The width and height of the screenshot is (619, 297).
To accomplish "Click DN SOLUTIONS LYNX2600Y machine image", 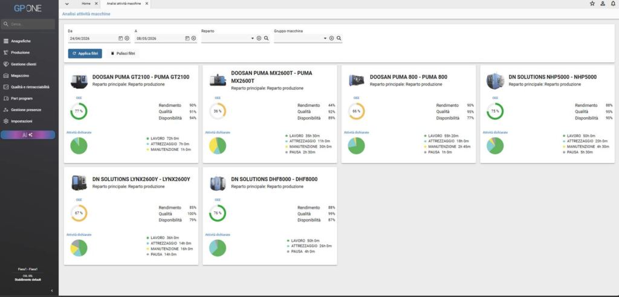I will pos(79,183).
